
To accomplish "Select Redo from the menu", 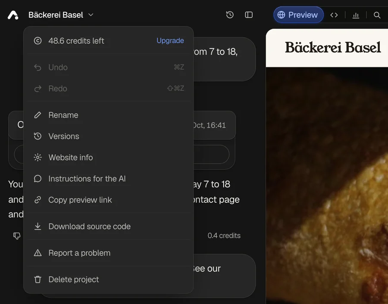I will (109, 88).
